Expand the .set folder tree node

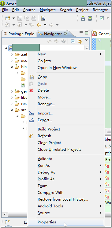click(12, 55)
